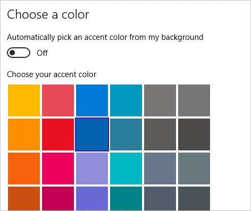This screenshot has height=211, width=251.
Task: Select the dark teal green swatch in bottom row
Action: pos(126,198)
